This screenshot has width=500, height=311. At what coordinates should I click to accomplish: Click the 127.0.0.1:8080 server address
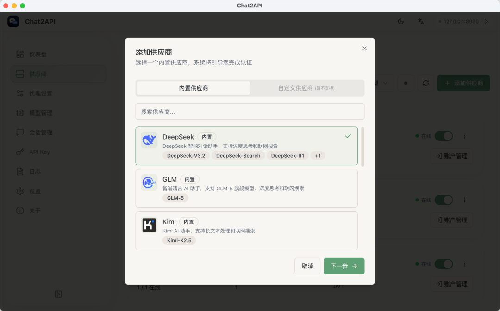(x=461, y=21)
